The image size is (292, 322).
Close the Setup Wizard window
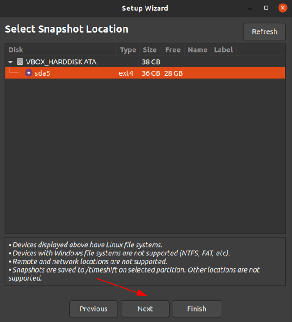point(283,8)
